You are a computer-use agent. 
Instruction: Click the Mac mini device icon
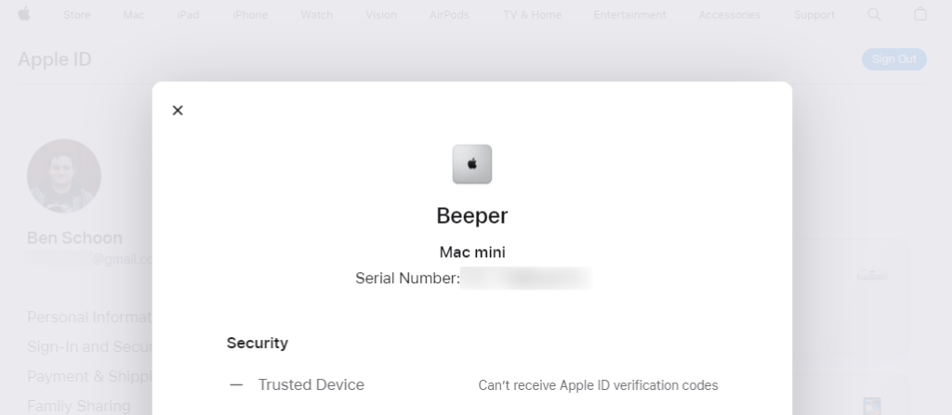click(471, 164)
